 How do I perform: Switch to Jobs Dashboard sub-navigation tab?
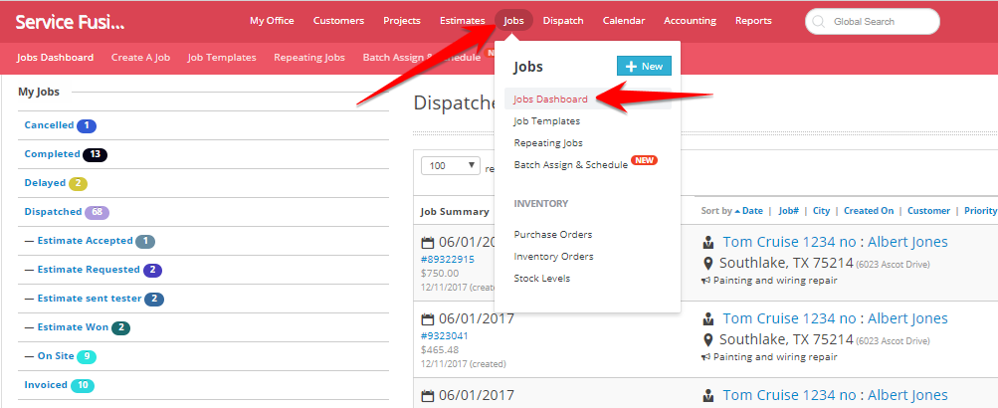click(56, 58)
